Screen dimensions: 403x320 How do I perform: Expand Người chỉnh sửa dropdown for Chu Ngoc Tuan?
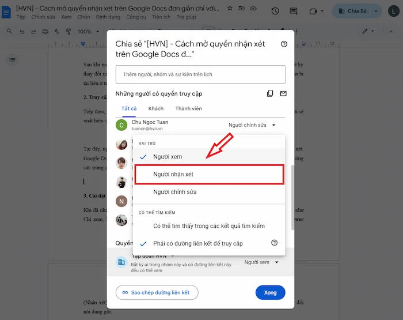click(x=252, y=125)
